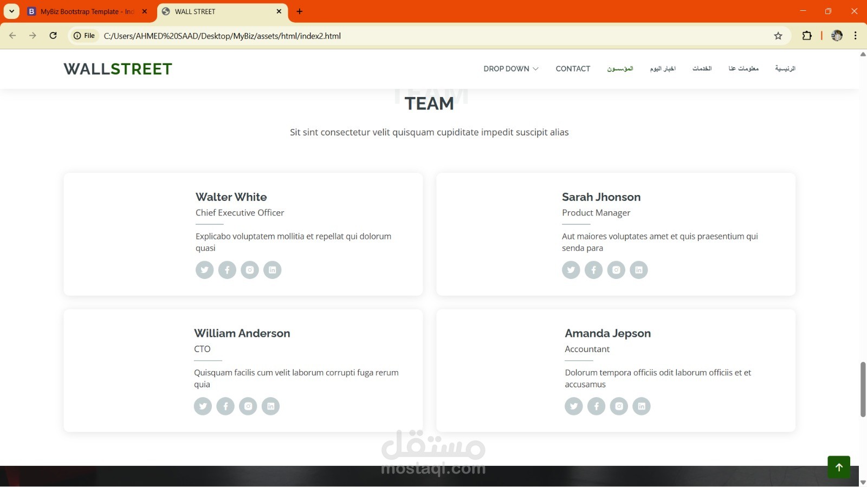The width and height of the screenshot is (867, 487).
Task: Open the browser Extensions puzzle icon
Action: click(807, 36)
